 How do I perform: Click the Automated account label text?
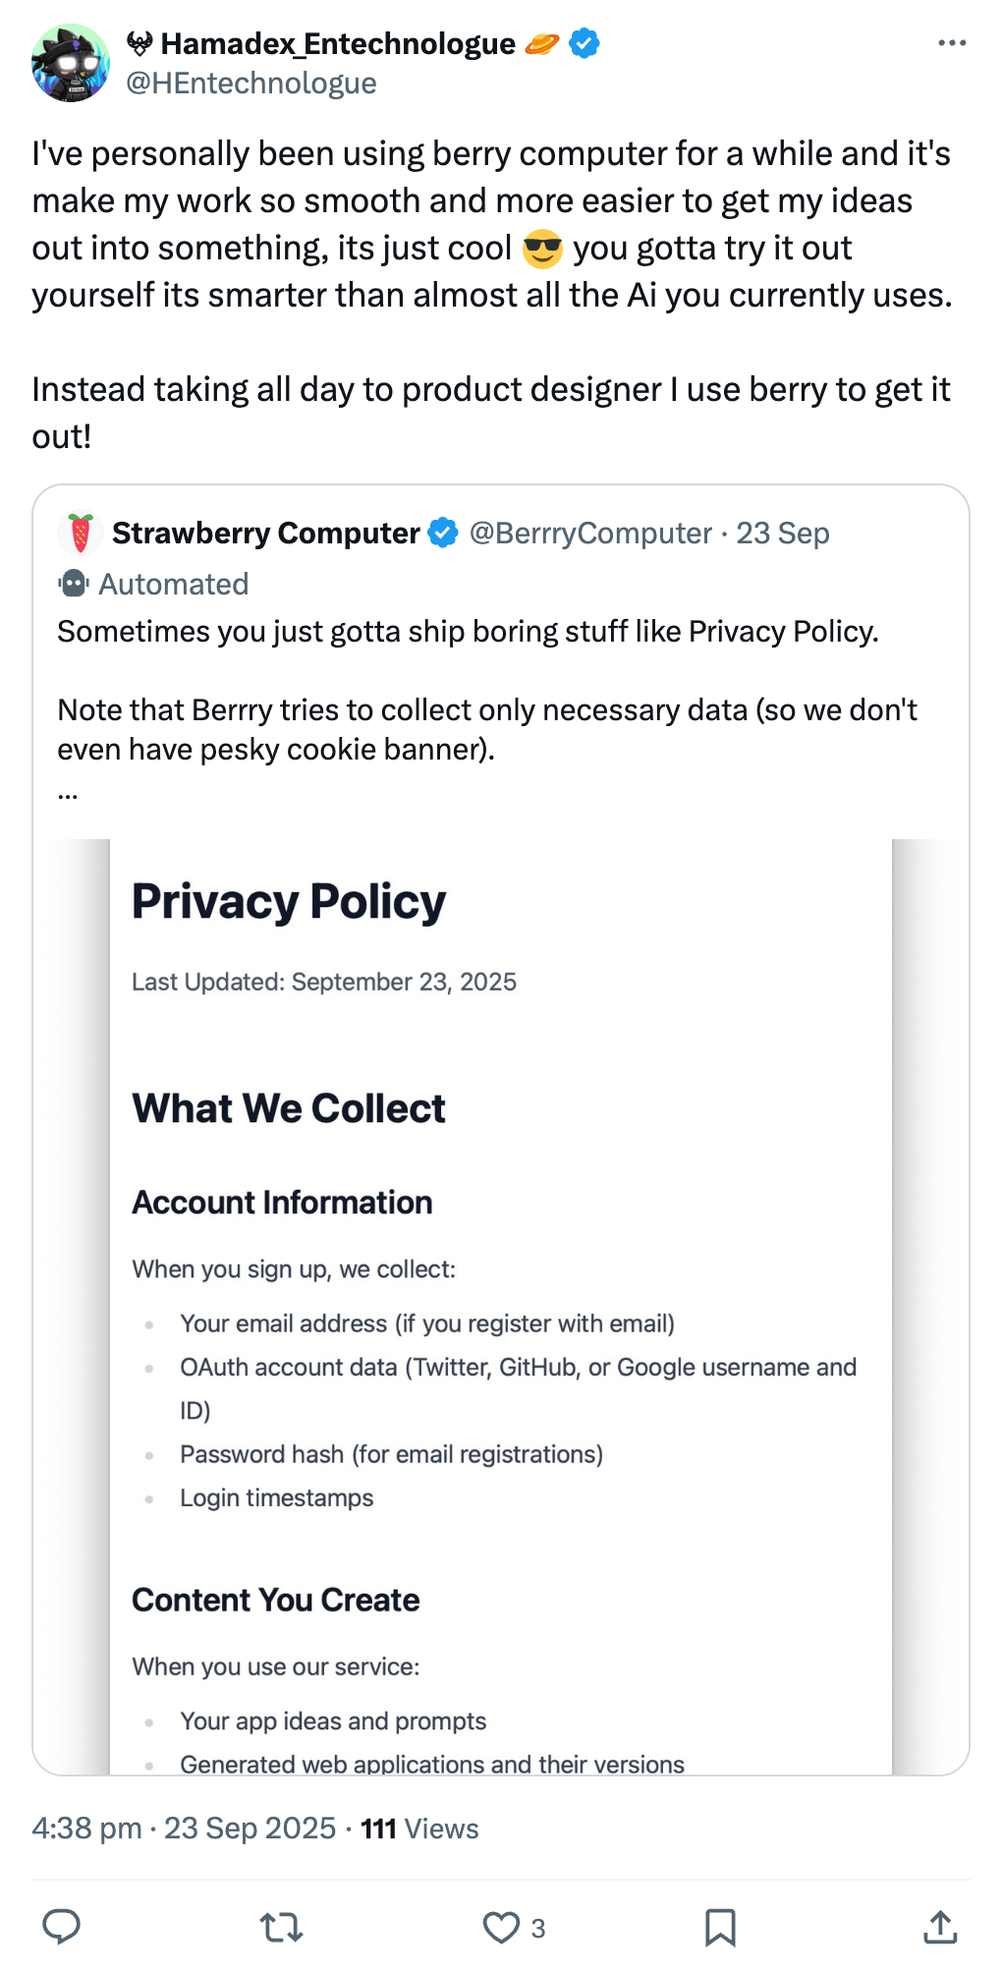click(x=174, y=585)
